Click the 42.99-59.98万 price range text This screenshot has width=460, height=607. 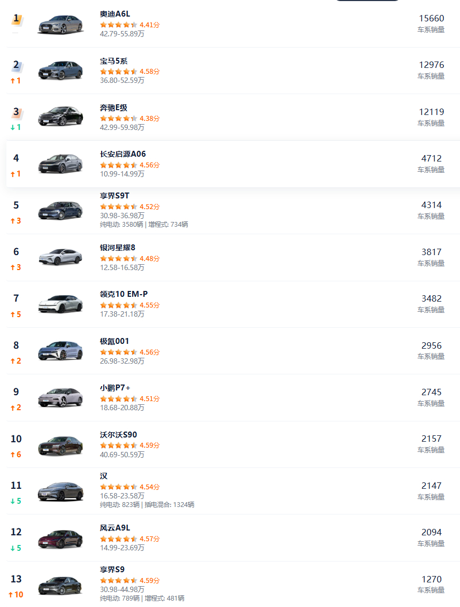click(122, 127)
